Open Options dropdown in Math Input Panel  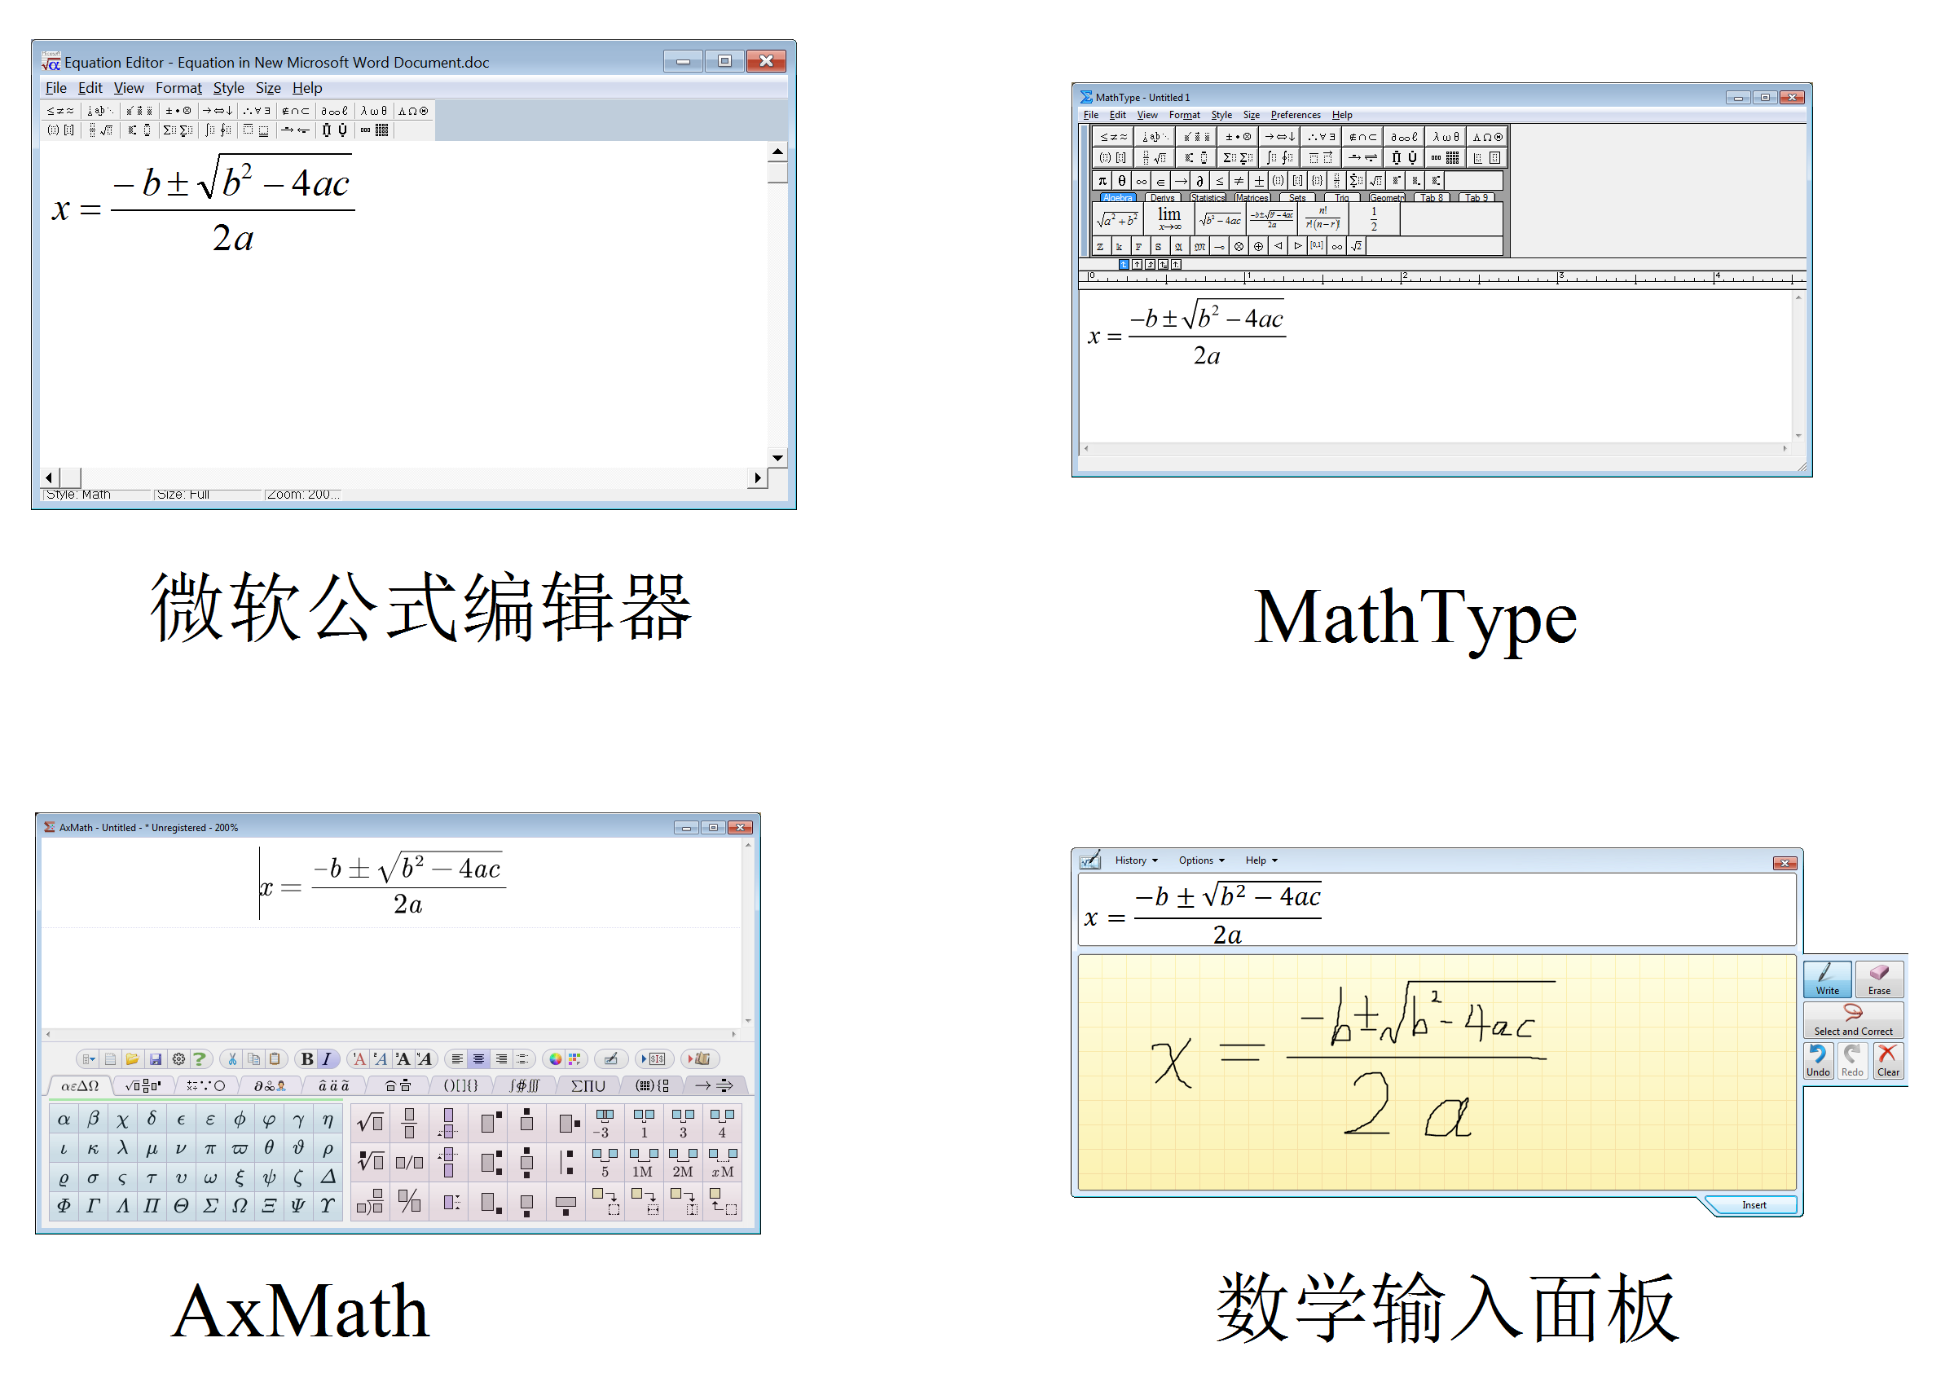1201,860
